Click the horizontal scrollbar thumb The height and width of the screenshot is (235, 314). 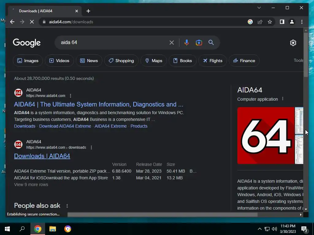162,214
